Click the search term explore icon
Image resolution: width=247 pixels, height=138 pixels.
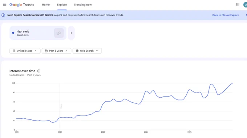[59, 33]
